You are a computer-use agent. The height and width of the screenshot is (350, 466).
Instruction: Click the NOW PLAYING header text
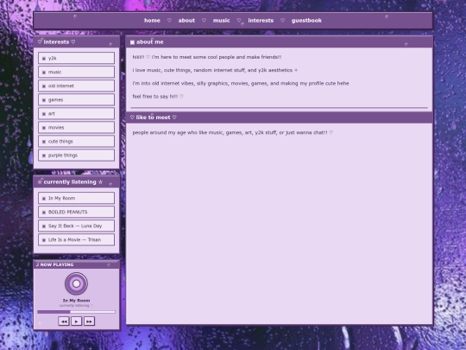pyautogui.click(x=57, y=264)
